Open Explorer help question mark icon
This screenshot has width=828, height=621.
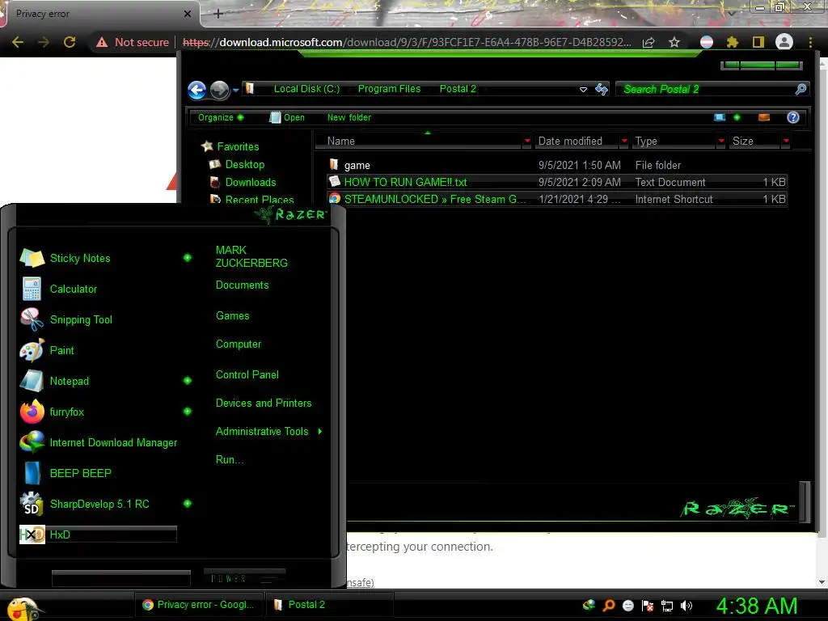tap(792, 117)
